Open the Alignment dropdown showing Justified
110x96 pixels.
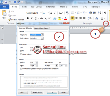(42, 35)
